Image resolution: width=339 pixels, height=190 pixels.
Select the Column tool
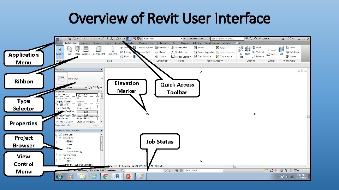(113, 51)
